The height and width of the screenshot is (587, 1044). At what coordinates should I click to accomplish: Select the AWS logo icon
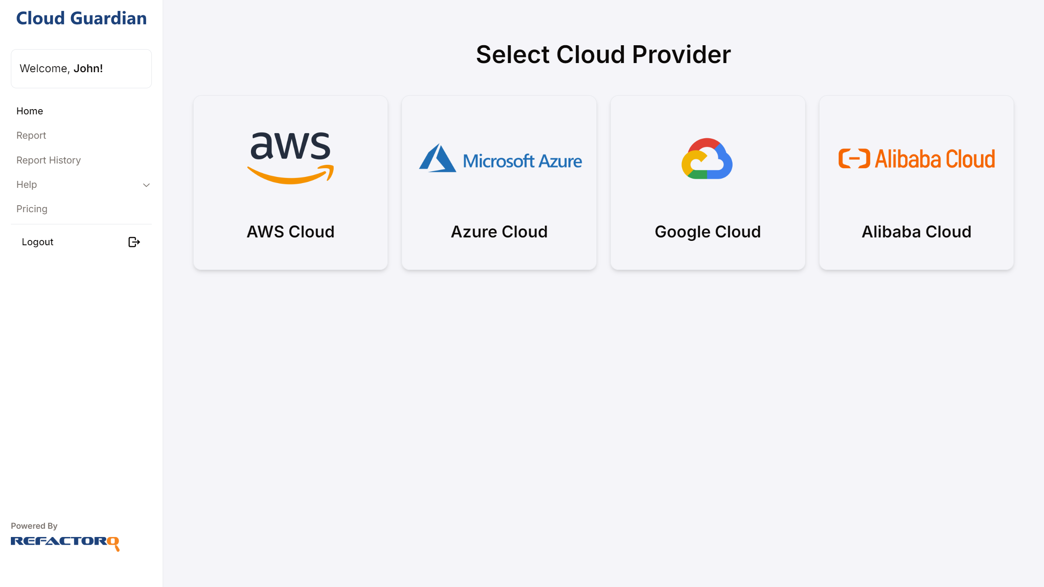tap(290, 157)
